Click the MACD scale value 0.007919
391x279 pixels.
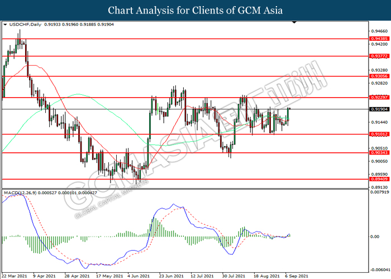(380, 192)
